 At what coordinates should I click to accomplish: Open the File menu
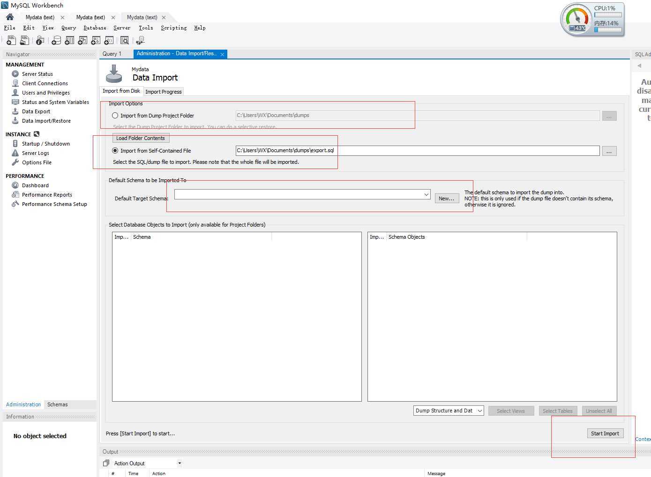10,28
